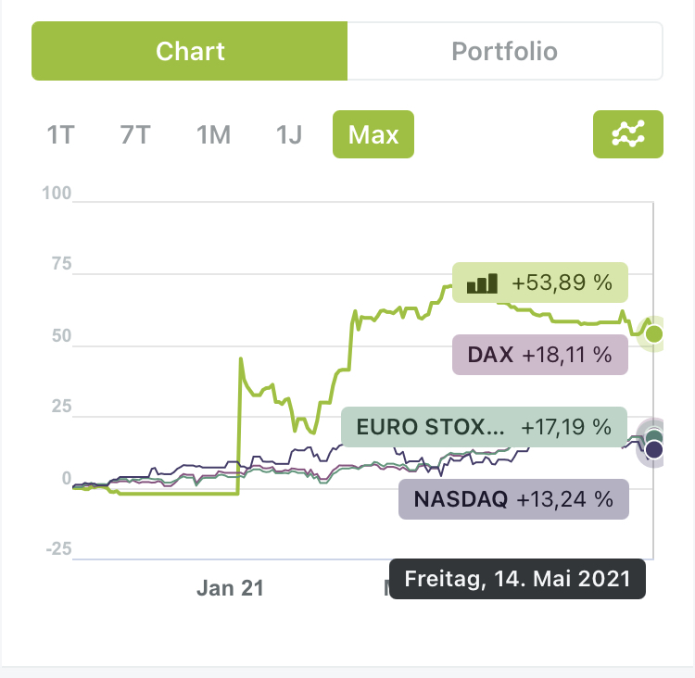Click the dark purple NASDAQ end-point dot

pyautogui.click(x=654, y=450)
